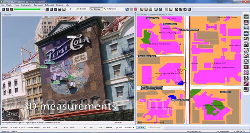Screen dimensions: 250x133
Task: Click the rainbow layer-style icon
Action: (246, 39)
